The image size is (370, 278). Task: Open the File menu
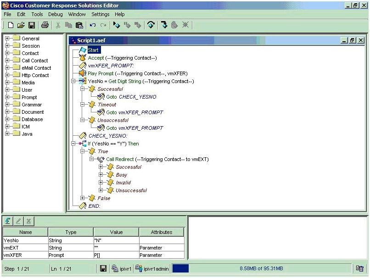pyautogui.click(x=7, y=14)
